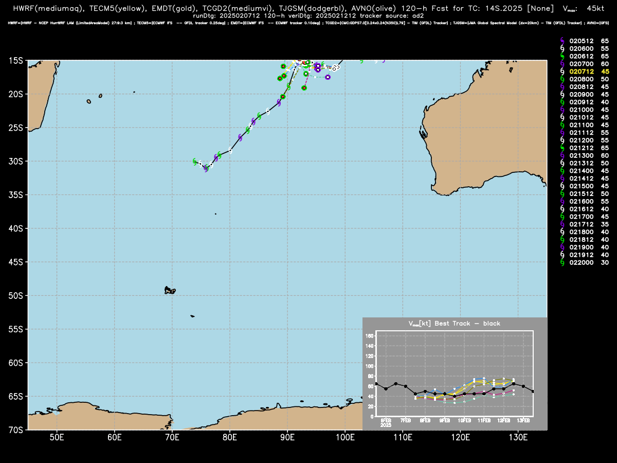Image resolution: width=617 pixels, height=463 pixels.
Task: Click the Vmax Best Track inset chart title
Action: [x=454, y=324]
